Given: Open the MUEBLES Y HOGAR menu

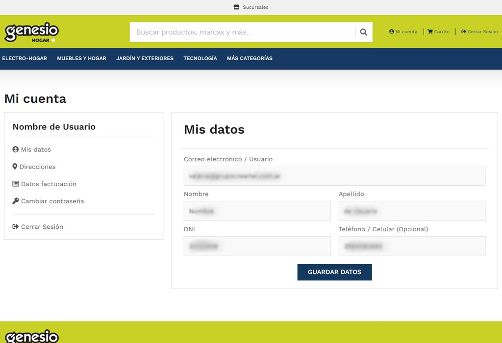Looking at the screenshot, I should click(81, 58).
